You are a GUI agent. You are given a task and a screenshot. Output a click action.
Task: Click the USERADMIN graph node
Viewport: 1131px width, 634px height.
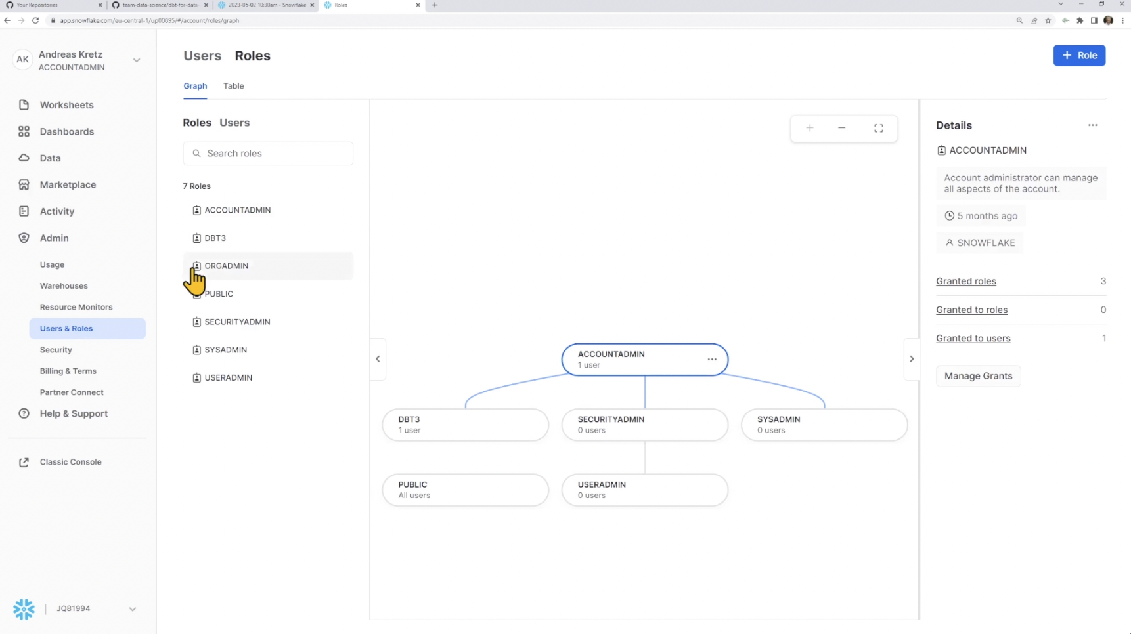tap(644, 490)
